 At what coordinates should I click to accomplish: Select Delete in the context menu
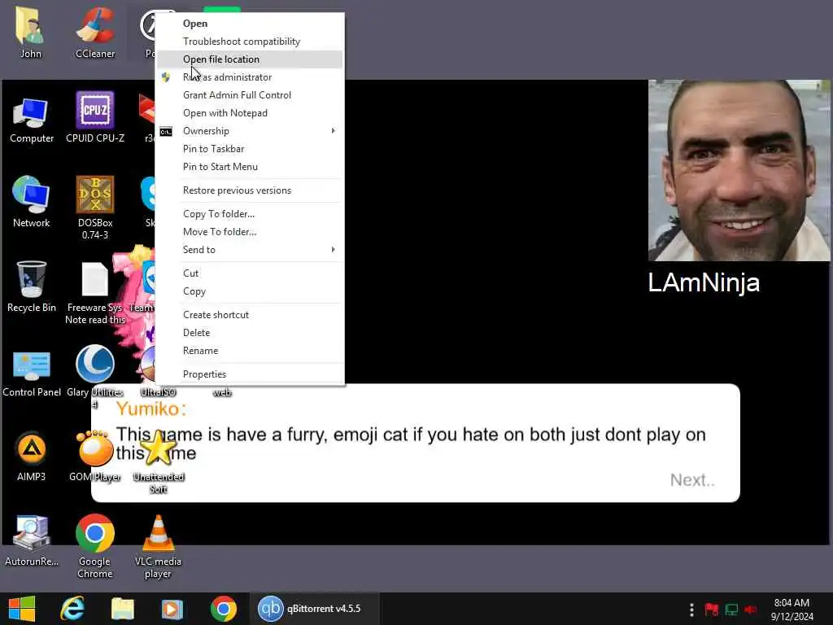pyautogui.click(x=250, y=333)
